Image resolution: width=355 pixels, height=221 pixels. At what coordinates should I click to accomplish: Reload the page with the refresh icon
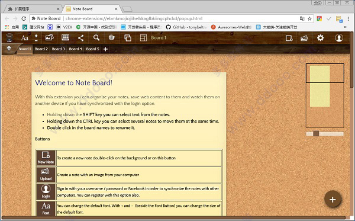point(24,18)
